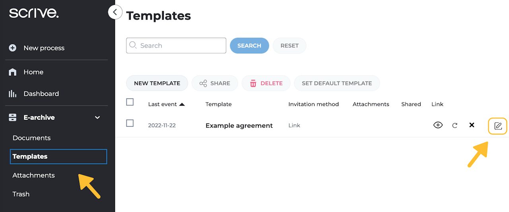Click the eye preview icon in template row
509x212 pixels.
(x=438, y=125)
